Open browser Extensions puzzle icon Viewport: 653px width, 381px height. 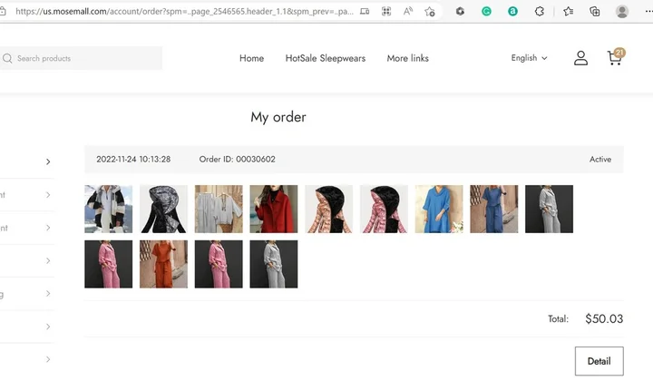click(x=540, y=11)
